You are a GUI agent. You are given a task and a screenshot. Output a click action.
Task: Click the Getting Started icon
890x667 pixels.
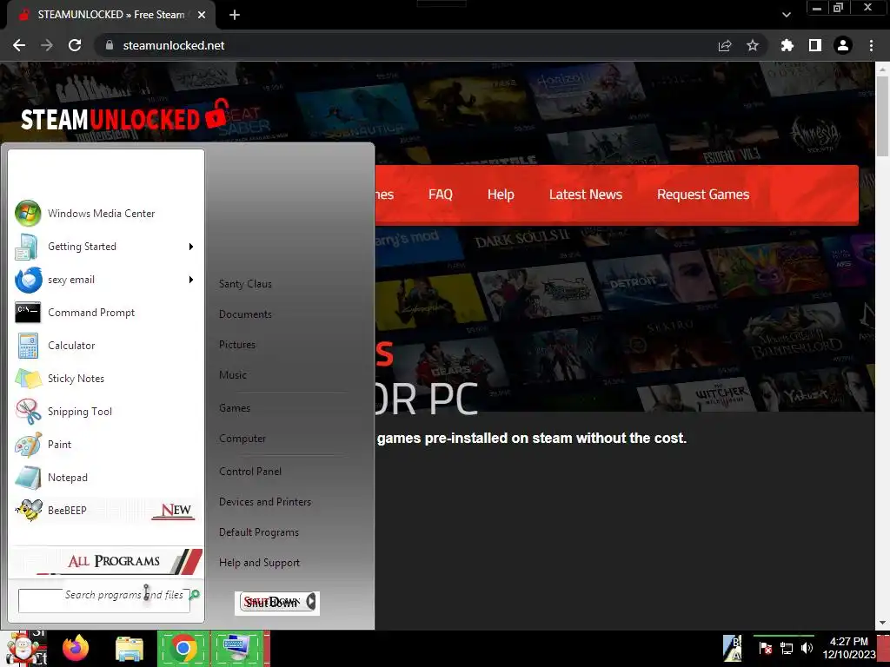(27, 247)
